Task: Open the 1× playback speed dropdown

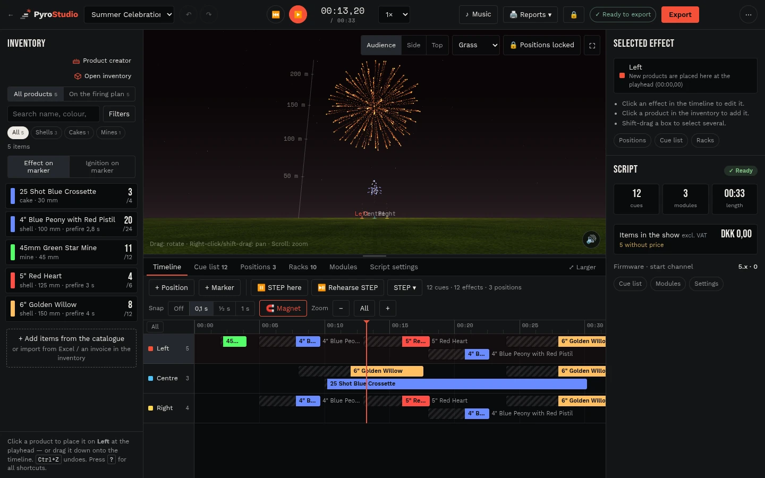Action: [x=394, y=15]
